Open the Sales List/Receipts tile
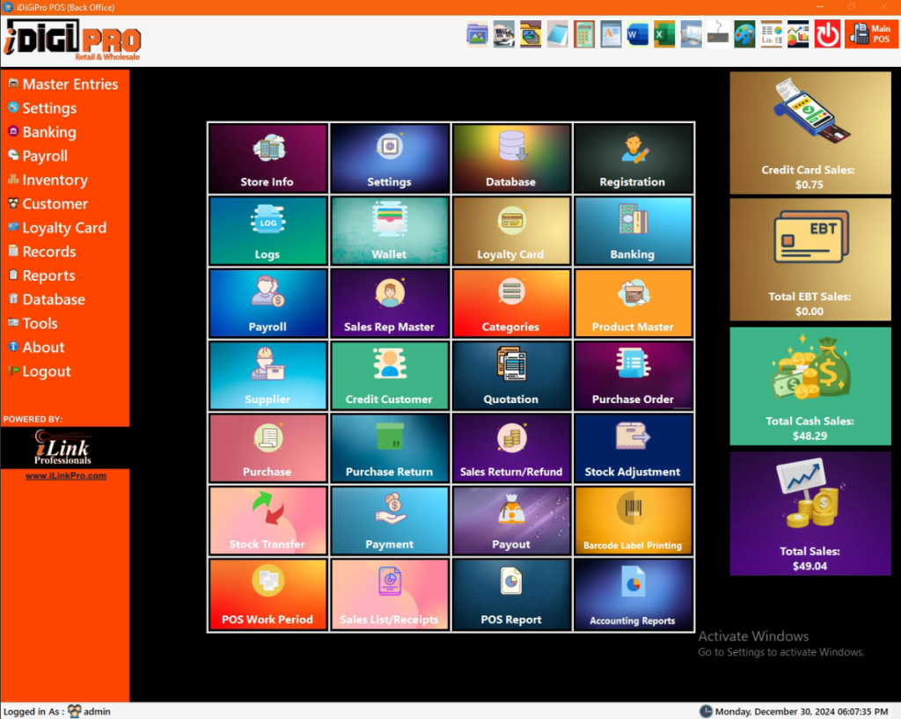901x719 pixels. click(390, 594)
